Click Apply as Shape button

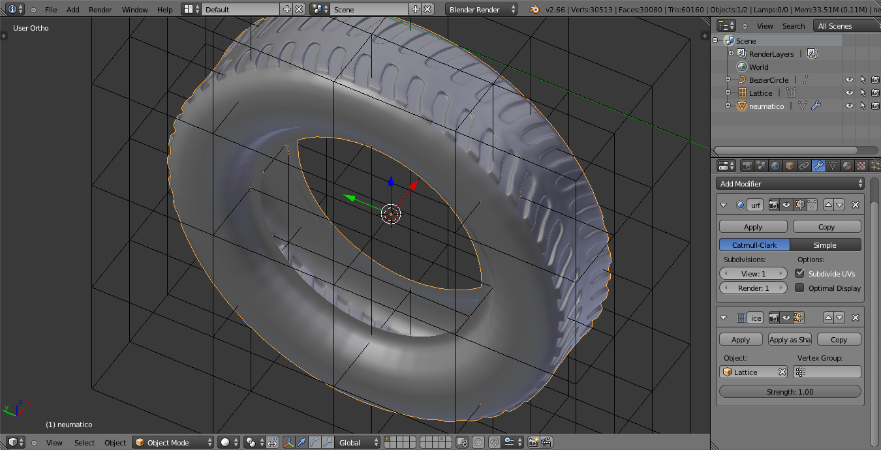790,339
